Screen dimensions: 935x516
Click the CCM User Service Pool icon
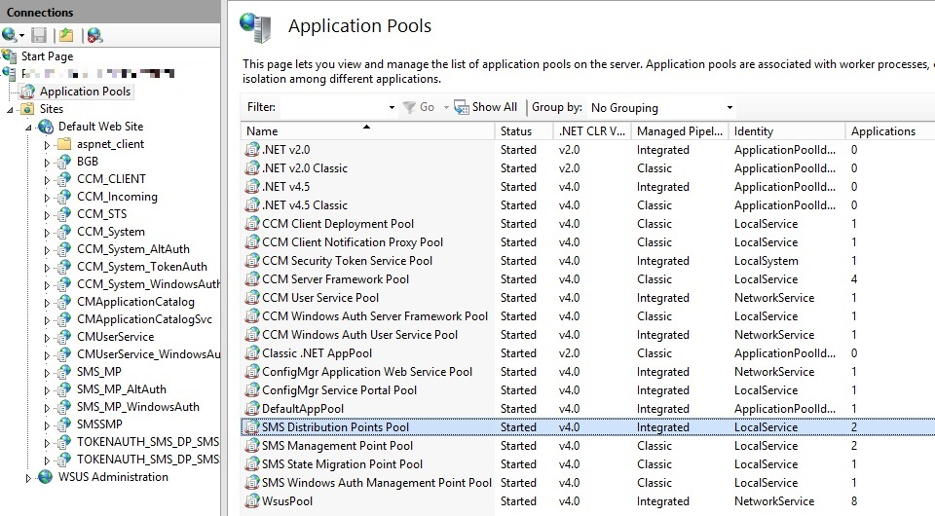[x=252, y=297]
